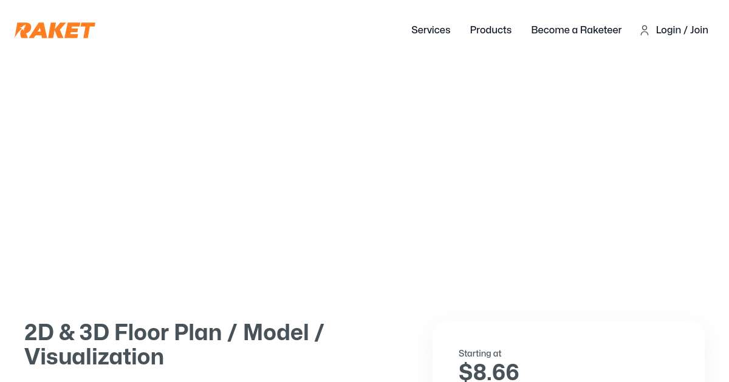The image size is (729, 382).
Task: Click the rocket-shaped R in the logo
Action: (x=23, y=30)
